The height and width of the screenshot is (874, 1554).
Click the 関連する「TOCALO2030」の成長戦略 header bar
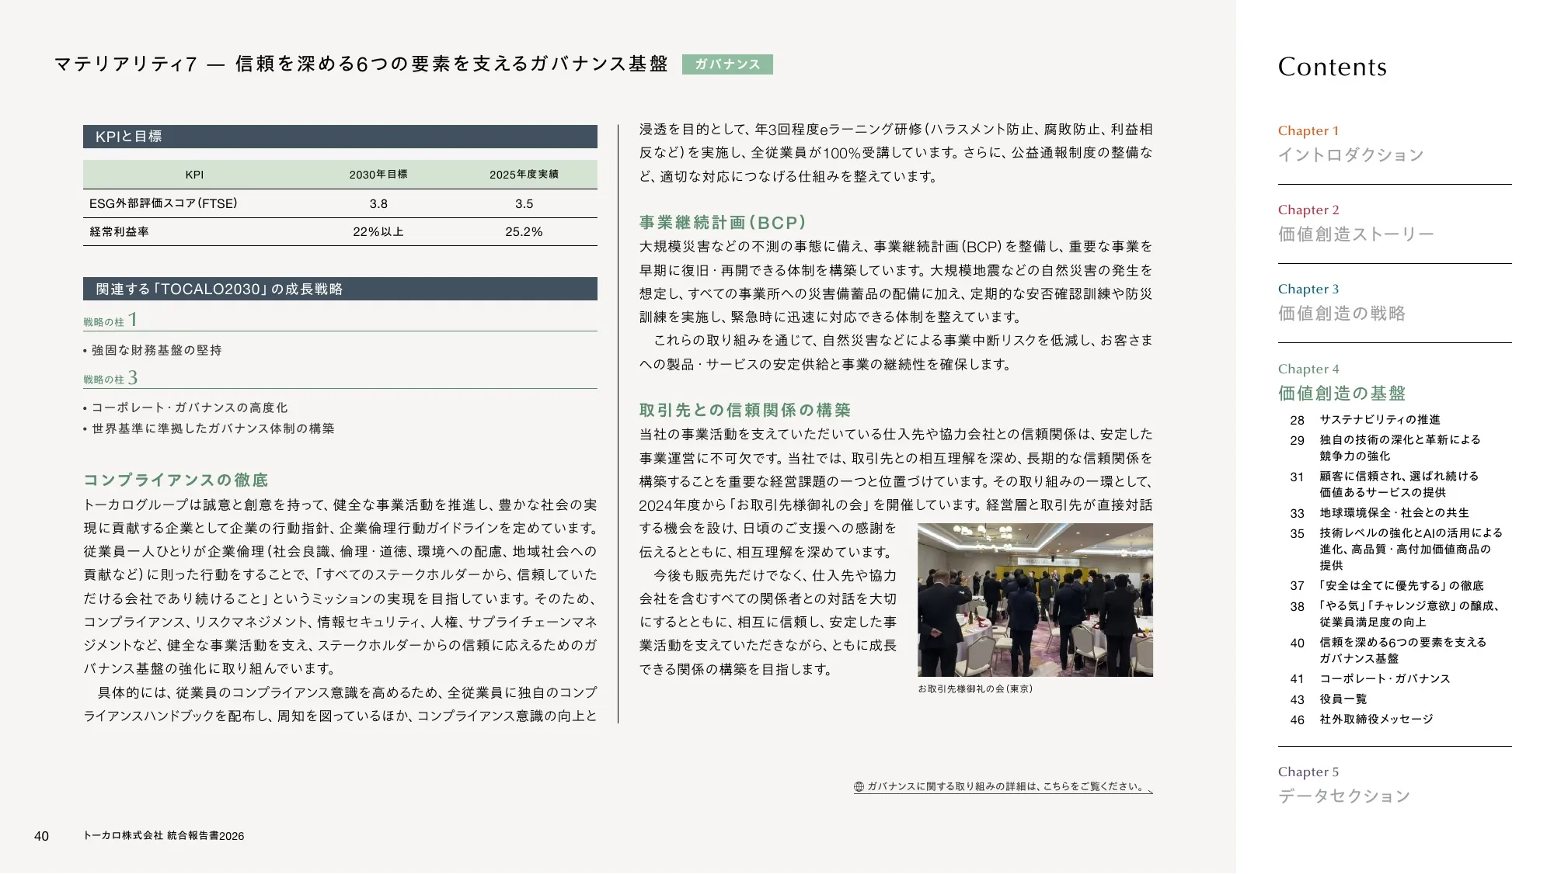point(340,289)
